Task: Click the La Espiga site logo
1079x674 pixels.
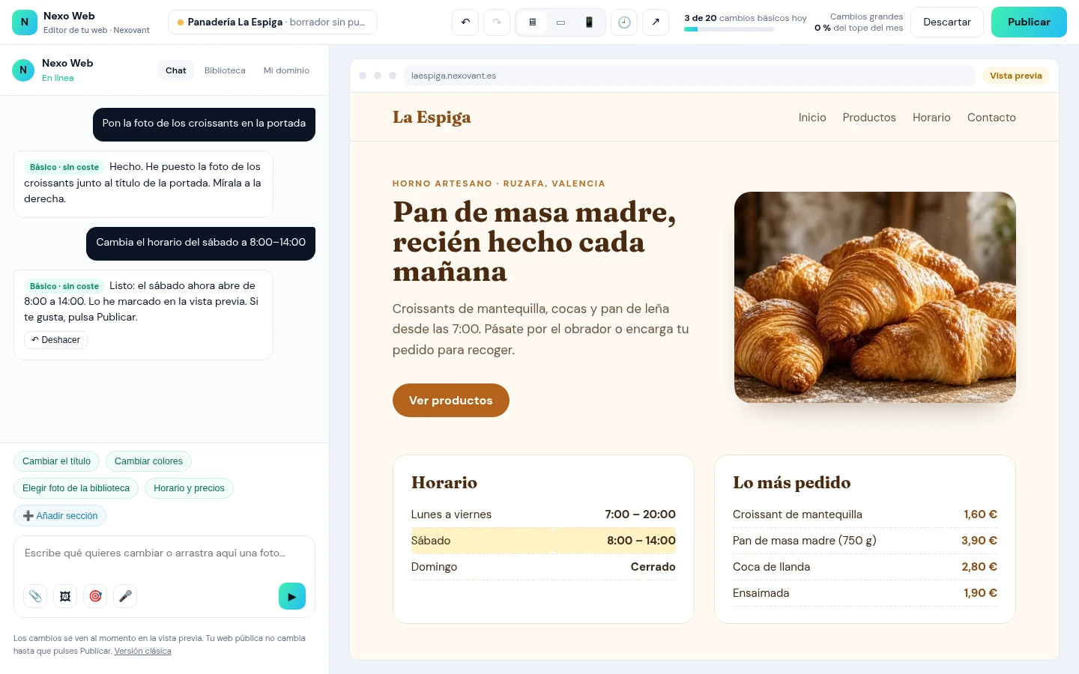Action: (x=432, y=118)
